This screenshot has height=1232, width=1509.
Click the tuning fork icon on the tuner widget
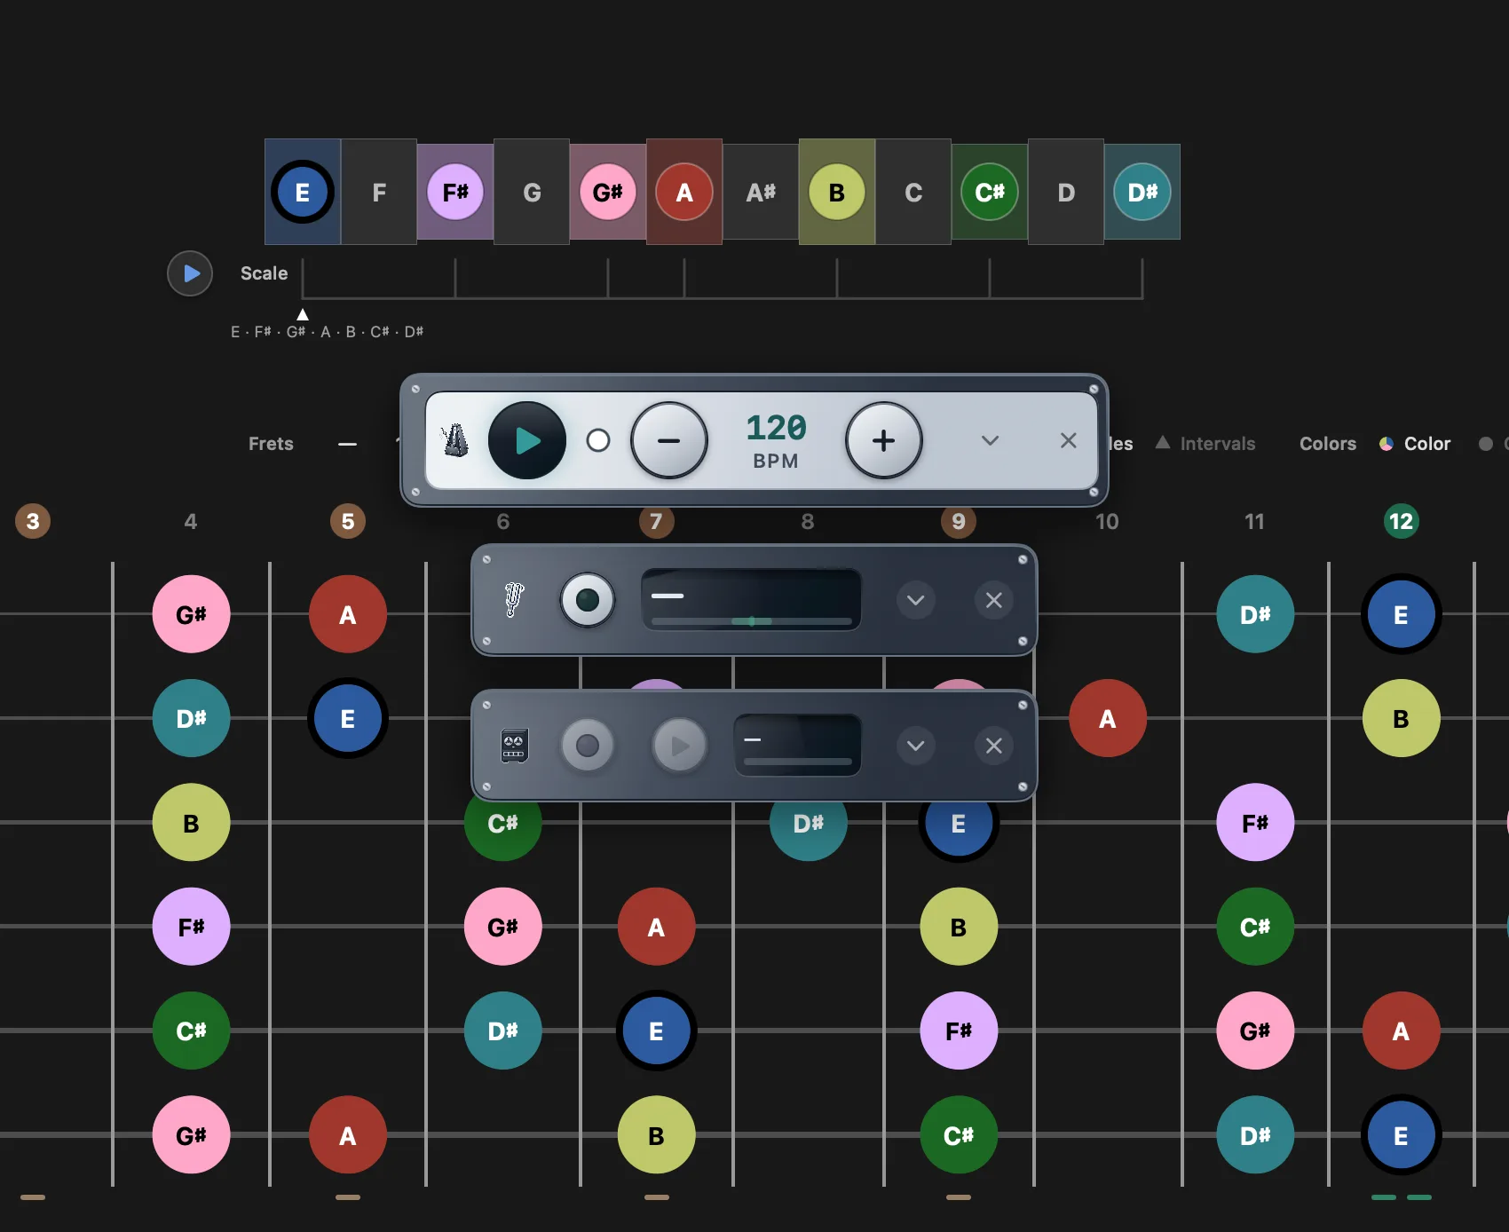pos(514,600)
